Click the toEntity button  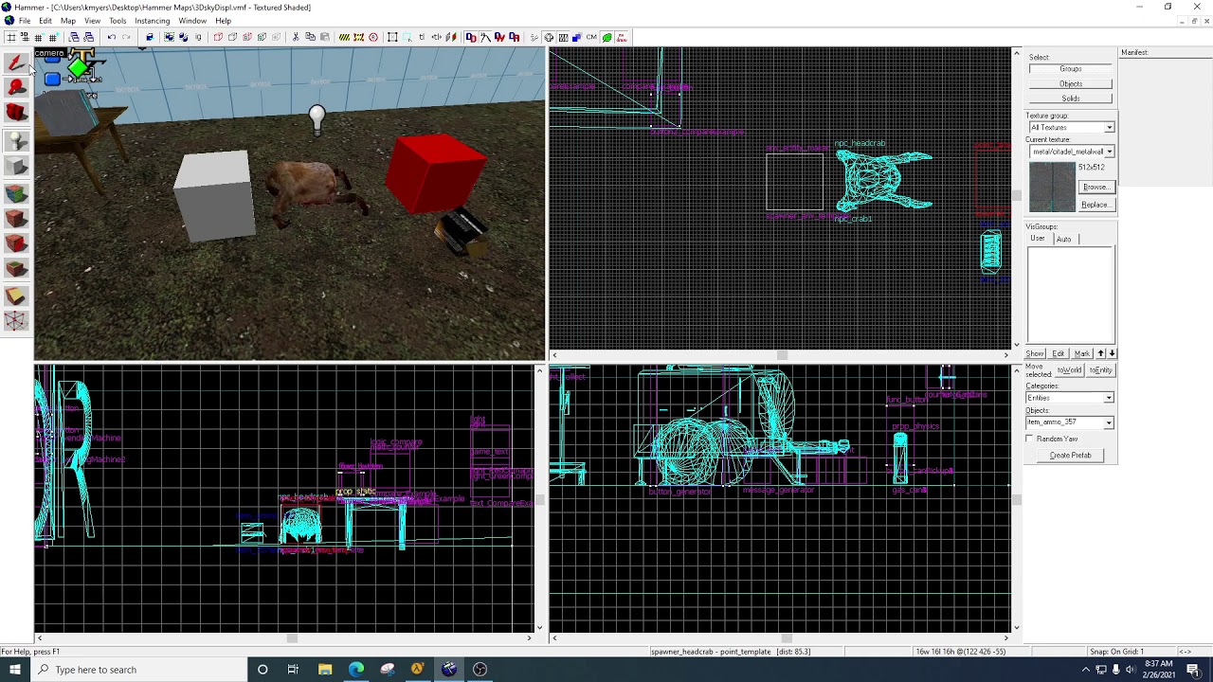tap(1100, 370)
